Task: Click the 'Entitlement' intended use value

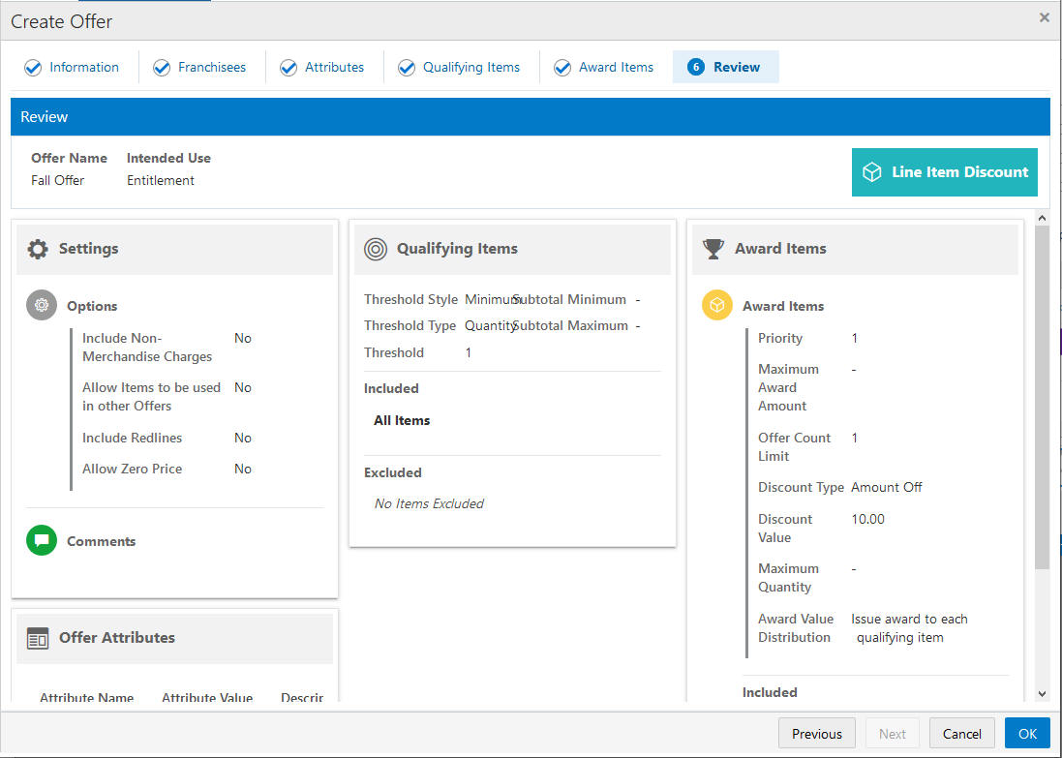Action: click(x=161, y=180)
